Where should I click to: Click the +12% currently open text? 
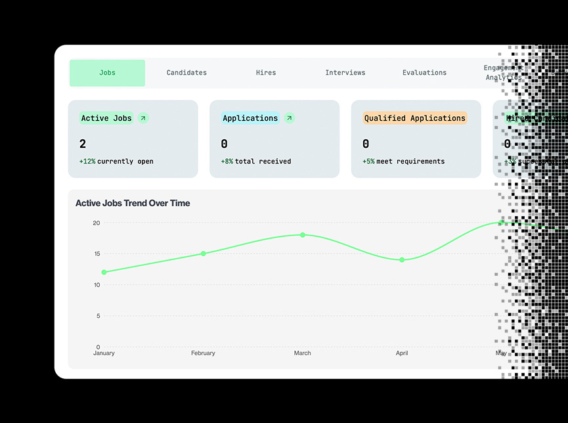pos(116,161)
